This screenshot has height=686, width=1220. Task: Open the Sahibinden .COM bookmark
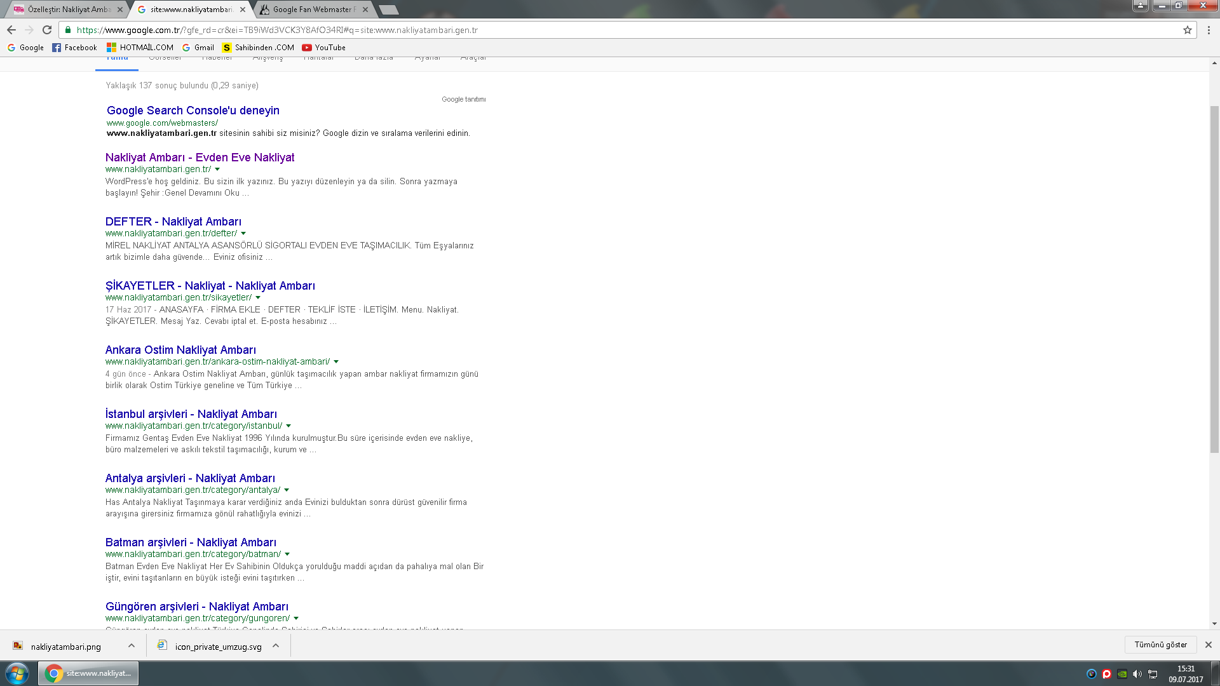[258, 48]
